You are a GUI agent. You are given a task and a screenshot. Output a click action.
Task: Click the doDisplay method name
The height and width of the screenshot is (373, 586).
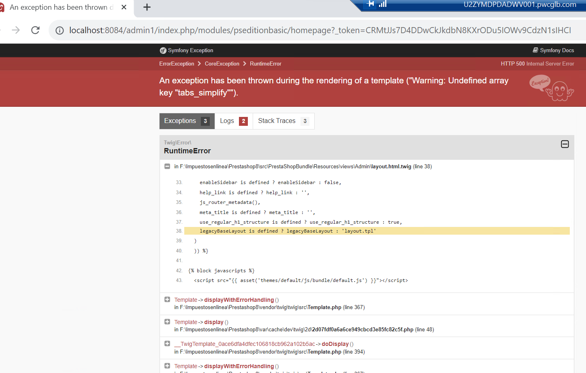tap(335, 344)
